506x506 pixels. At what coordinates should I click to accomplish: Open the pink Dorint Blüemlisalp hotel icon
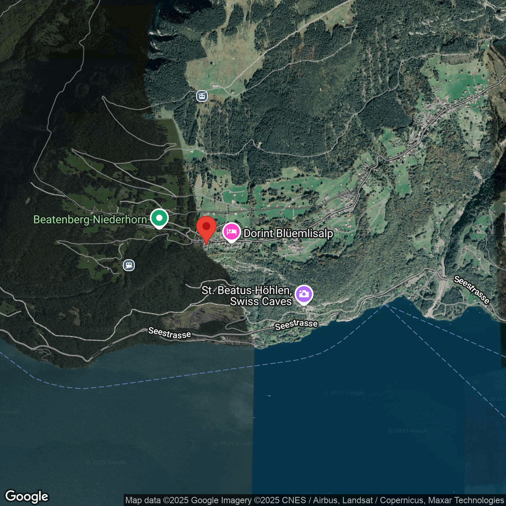[232, 232]
